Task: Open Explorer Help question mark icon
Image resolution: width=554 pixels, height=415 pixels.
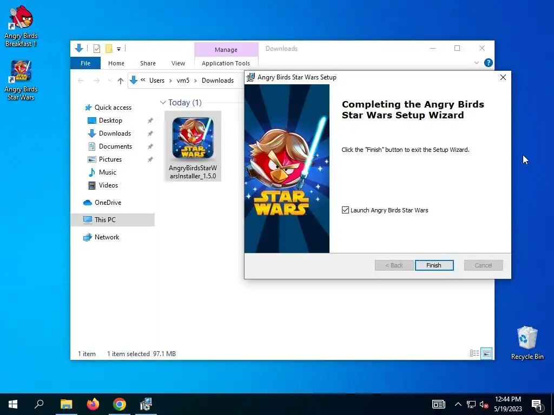Action: click(489, 63)
